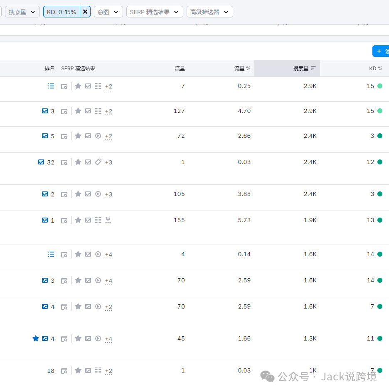Click the blue star icon beside rank 4

[36, 338]
